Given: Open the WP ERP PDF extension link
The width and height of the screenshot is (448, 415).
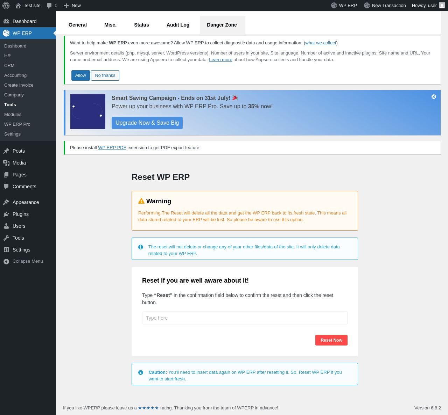Looking at the screenshot, I should (112, 148).
